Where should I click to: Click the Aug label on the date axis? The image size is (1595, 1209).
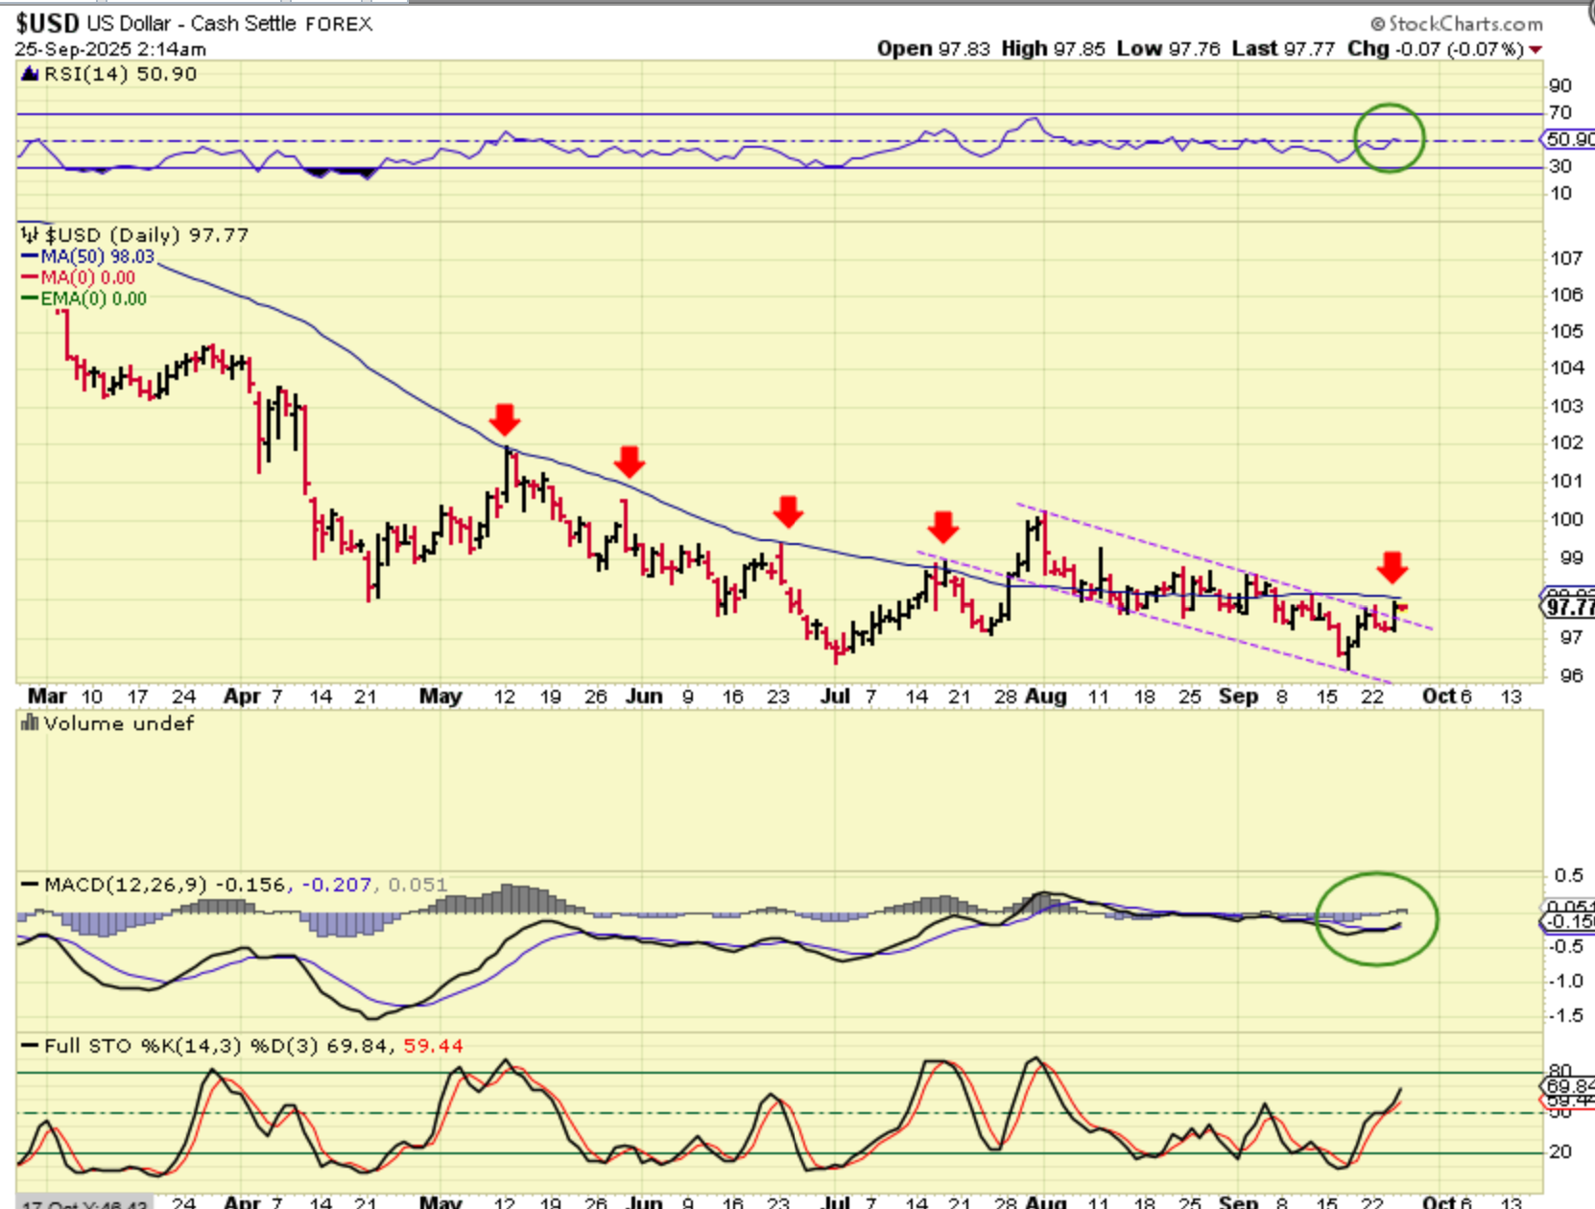(x=1046, y=697)
